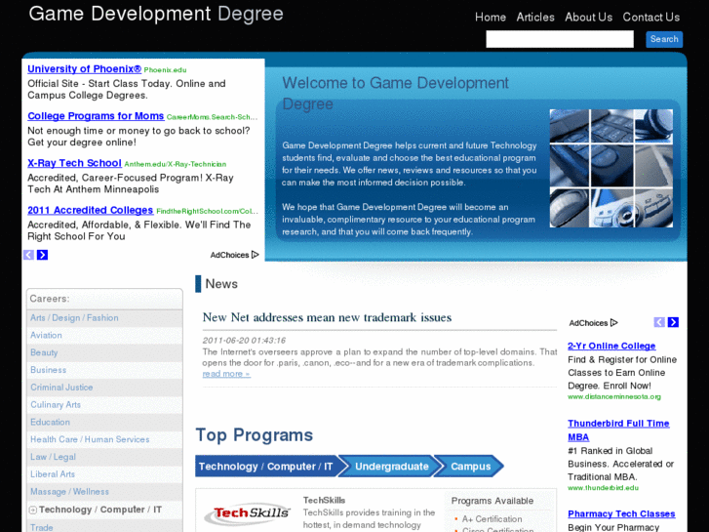Click the previous arrow in top ad block
This screenshot has width=709, height=532.
[28, 255]
